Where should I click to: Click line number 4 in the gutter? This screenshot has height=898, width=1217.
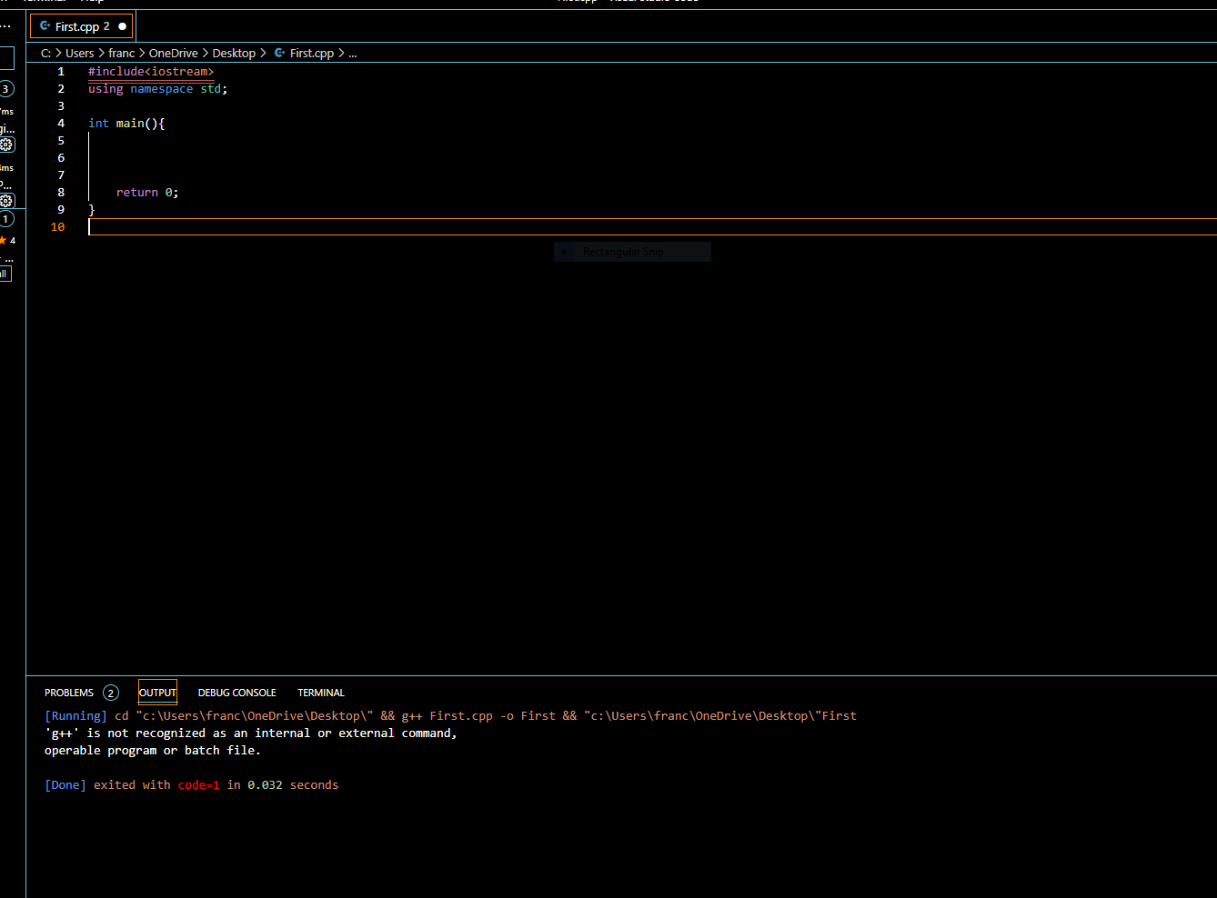pyautogui.click(x=61, y=124)
